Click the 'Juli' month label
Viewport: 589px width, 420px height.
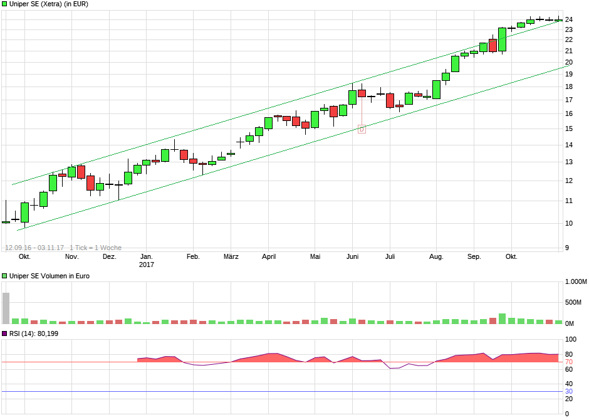(x=390, y=256)
